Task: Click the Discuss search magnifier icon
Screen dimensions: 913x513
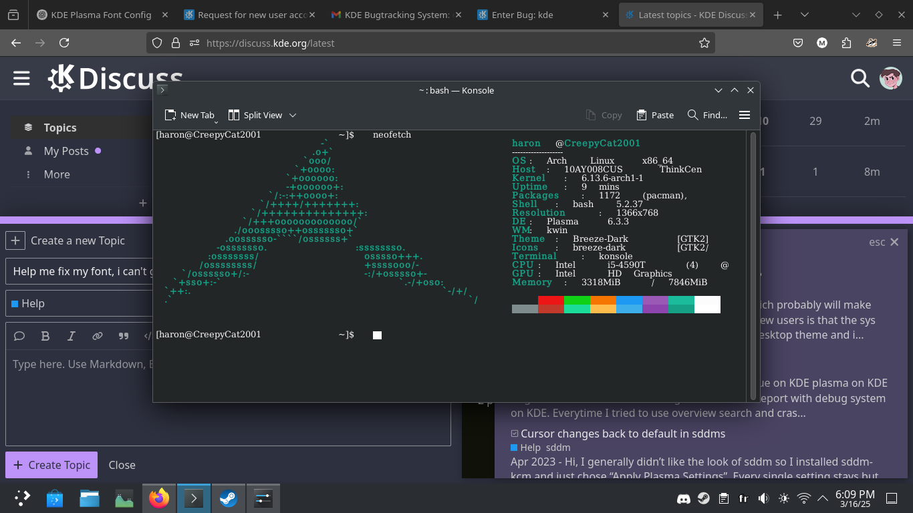Action: pos(860,78)
